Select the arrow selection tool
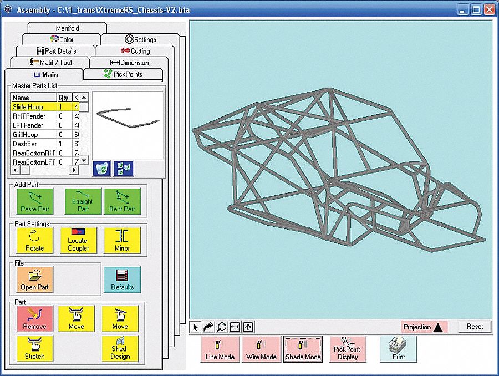Image resolution: width=499 pixels, height=376 pixels. [x=195, y=327]
